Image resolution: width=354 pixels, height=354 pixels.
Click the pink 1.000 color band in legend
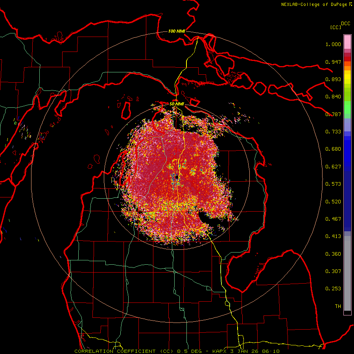(x=347, y=42)
